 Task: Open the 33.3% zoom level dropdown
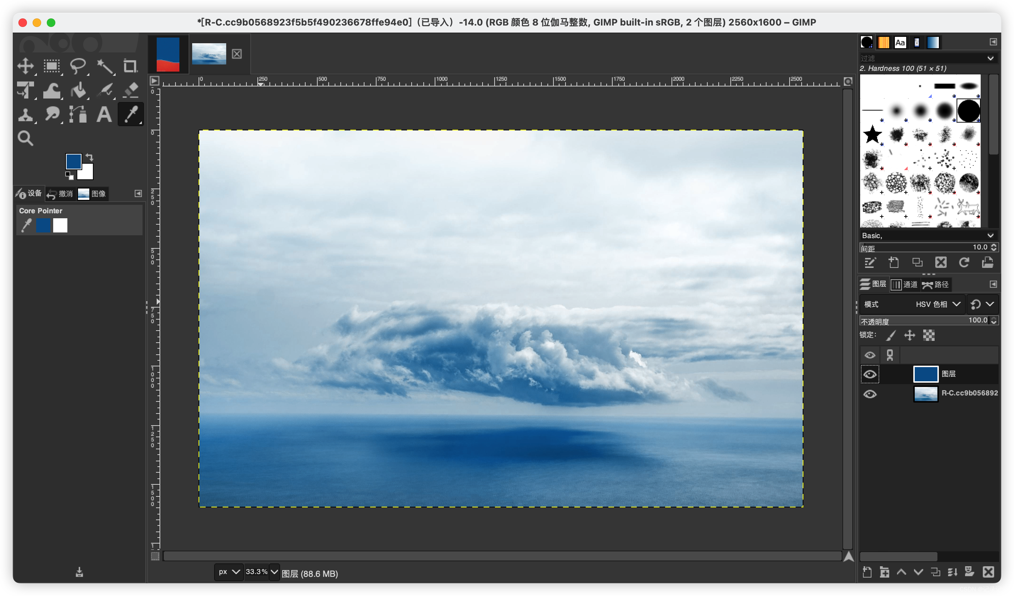274,572
